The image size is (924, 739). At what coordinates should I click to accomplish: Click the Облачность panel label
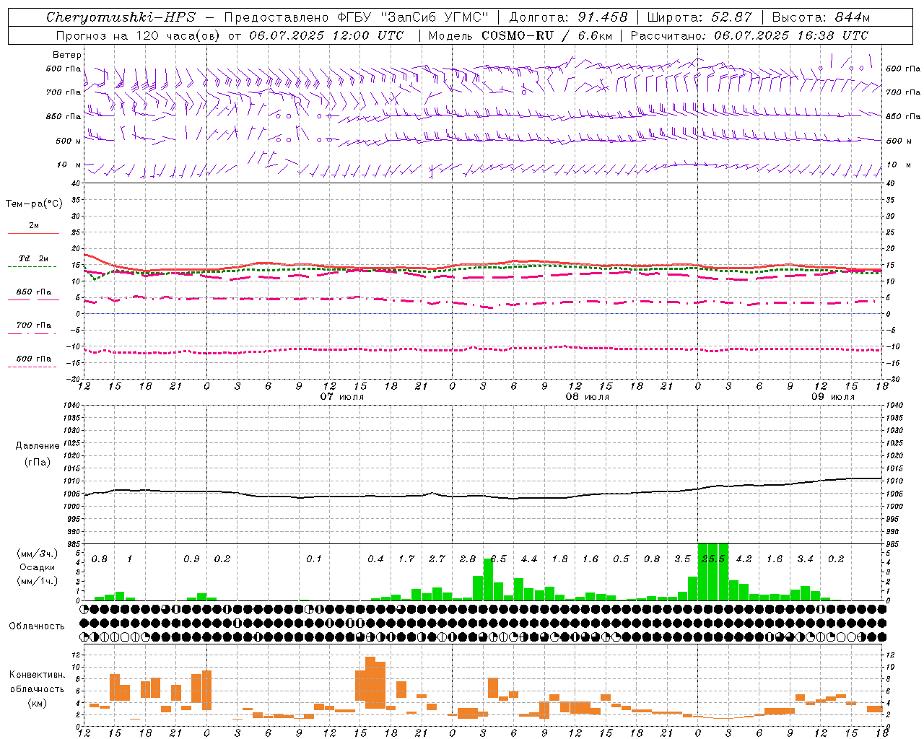pyautogui.click(x=37, y=626)
